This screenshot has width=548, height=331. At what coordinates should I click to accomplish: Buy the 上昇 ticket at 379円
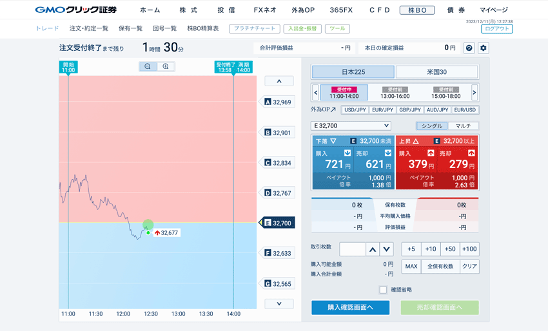pos(416,160)
